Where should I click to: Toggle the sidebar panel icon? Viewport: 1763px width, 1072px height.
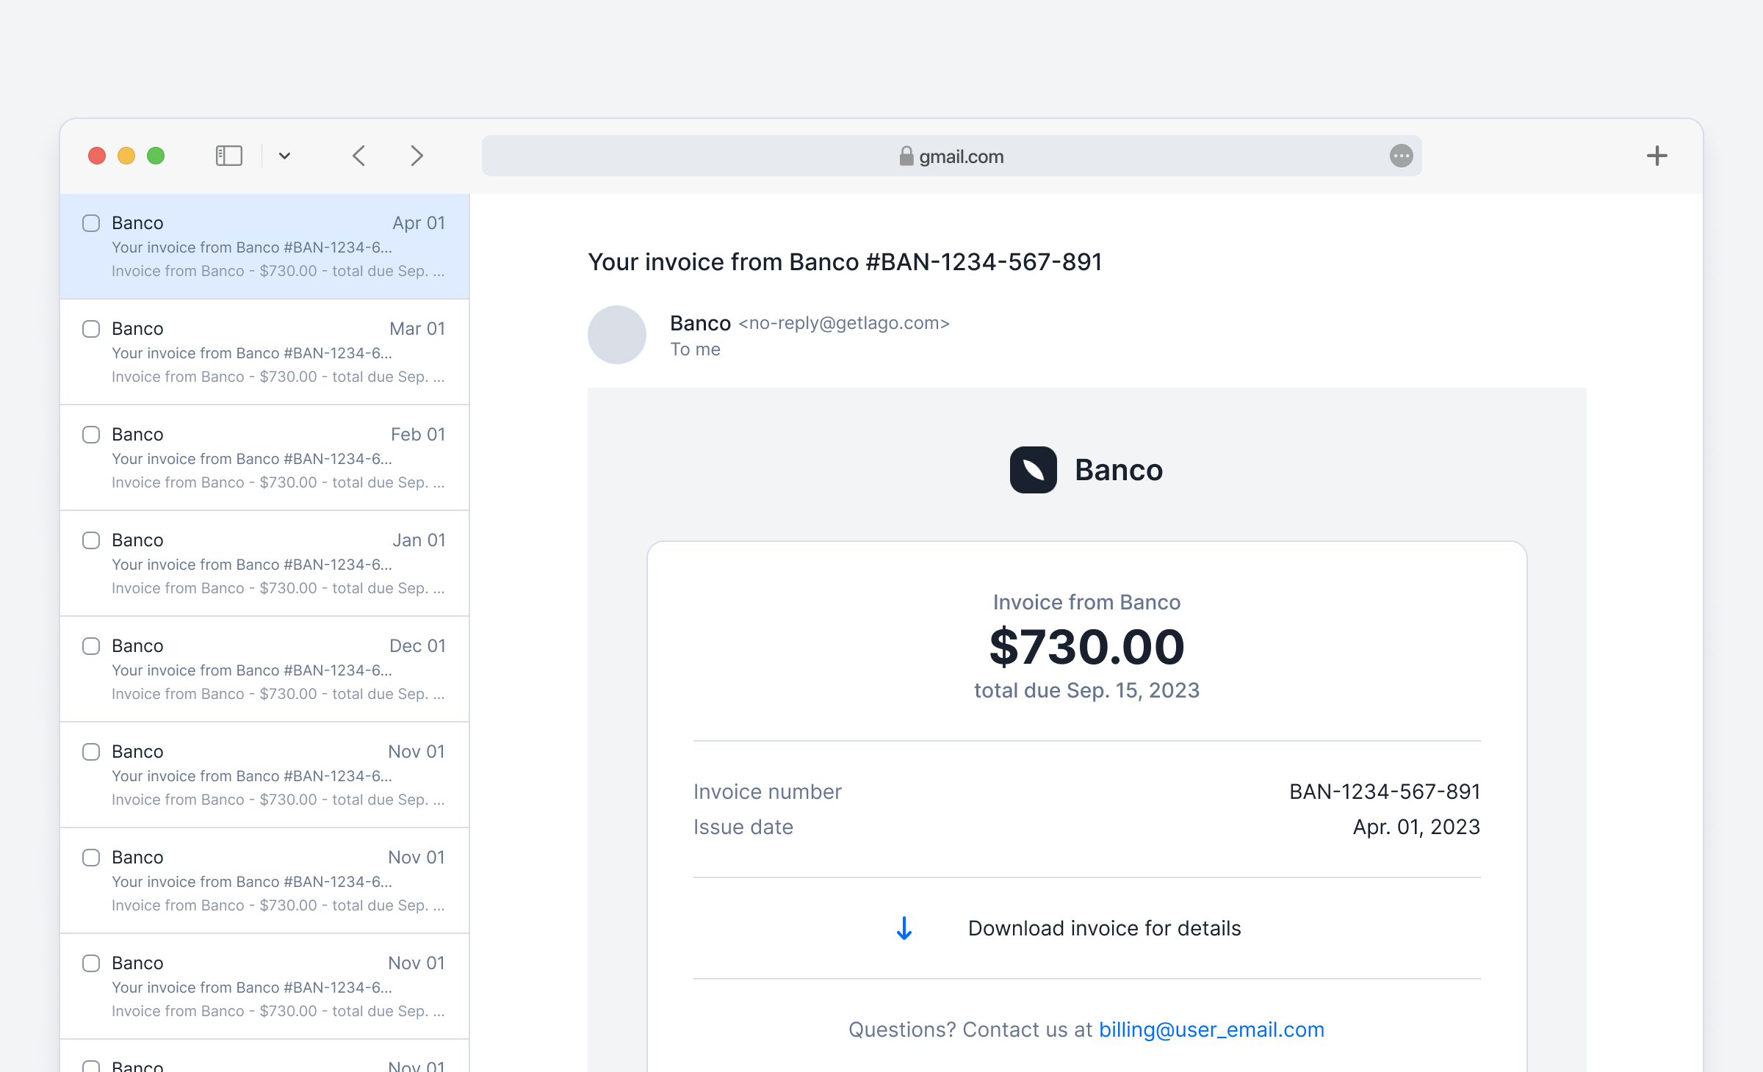[x=228, y=156]
